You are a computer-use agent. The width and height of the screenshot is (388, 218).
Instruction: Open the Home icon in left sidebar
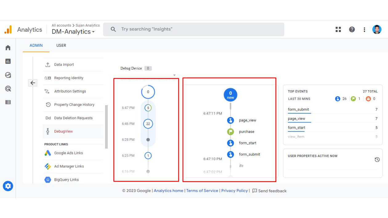click(8, 48)
